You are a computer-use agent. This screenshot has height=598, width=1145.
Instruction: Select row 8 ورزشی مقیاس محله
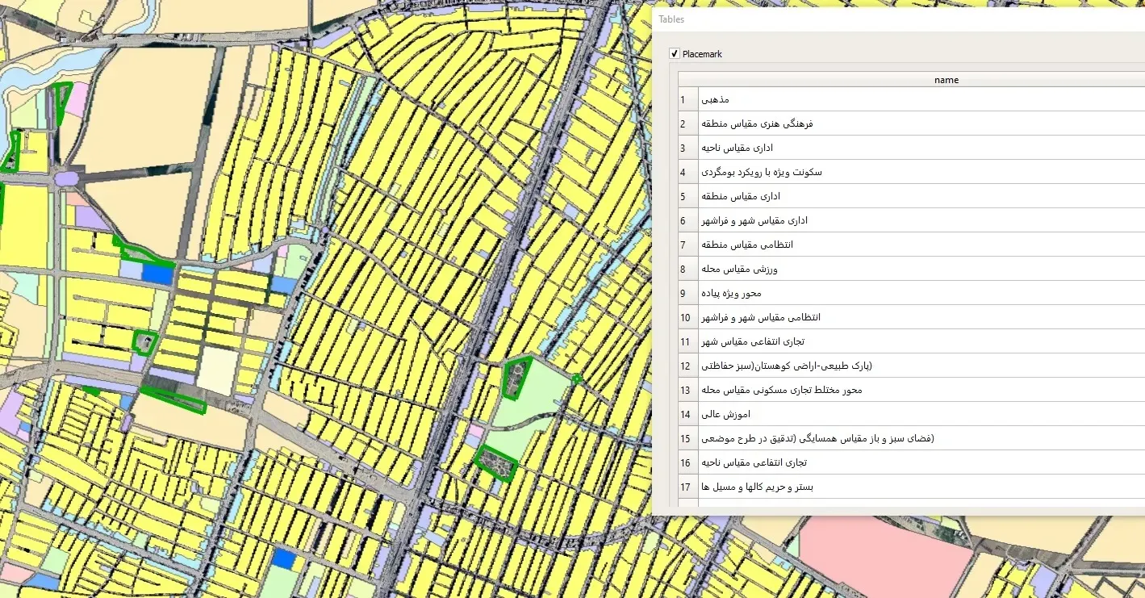(x=888, y=269)
